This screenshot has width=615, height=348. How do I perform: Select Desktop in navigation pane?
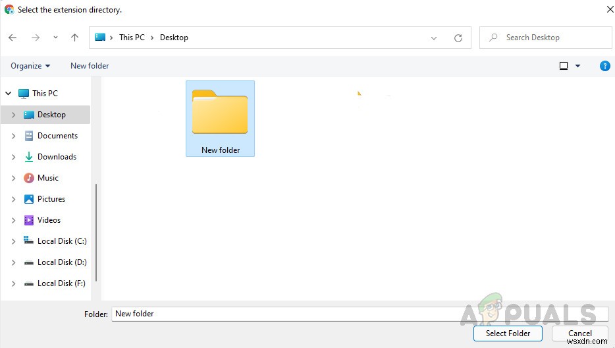(51, 115)
